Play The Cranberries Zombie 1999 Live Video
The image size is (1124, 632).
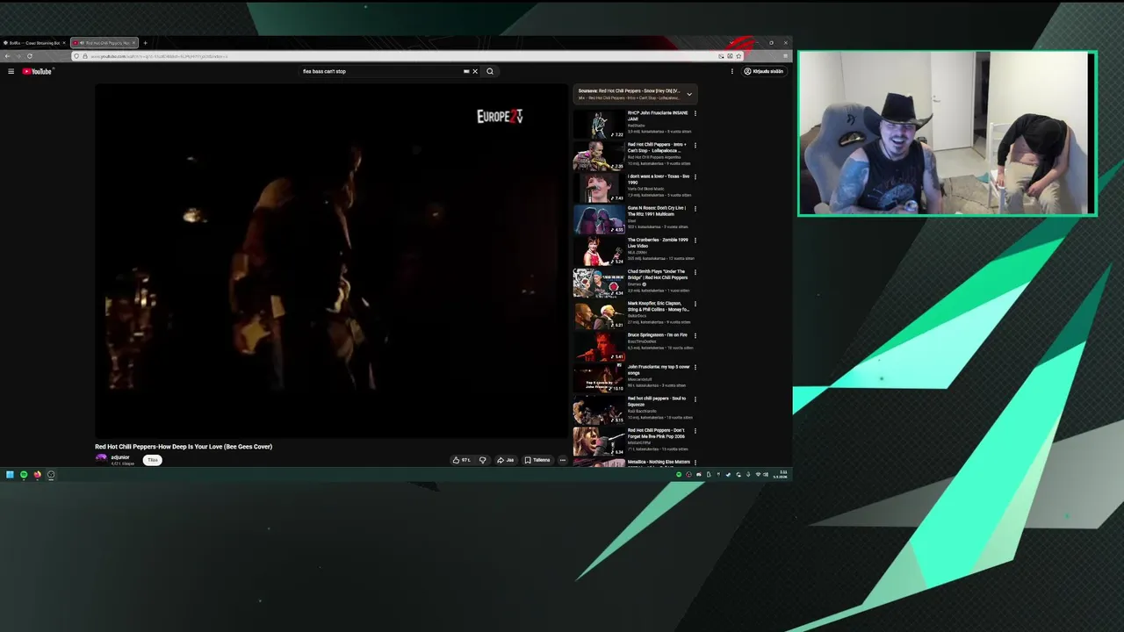point(599,250)
